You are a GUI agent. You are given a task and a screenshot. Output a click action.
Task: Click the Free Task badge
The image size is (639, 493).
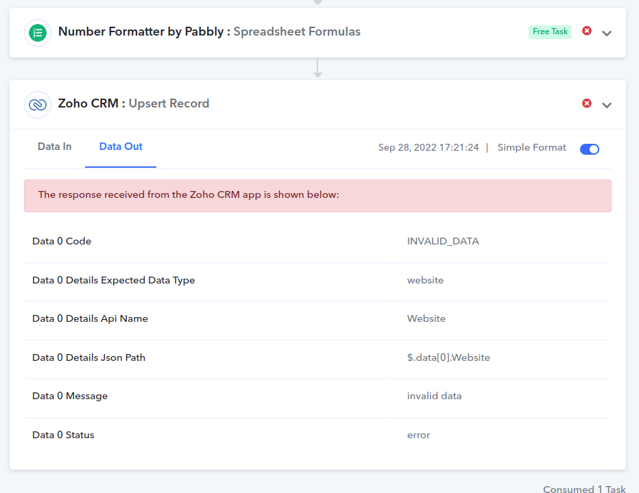550,31
